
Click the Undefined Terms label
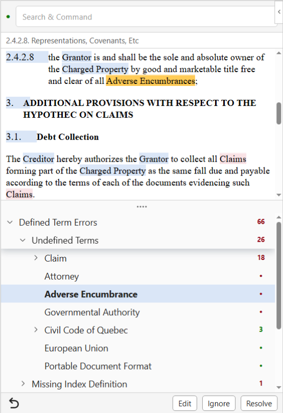pyautogui.click(x=65, y=240)
